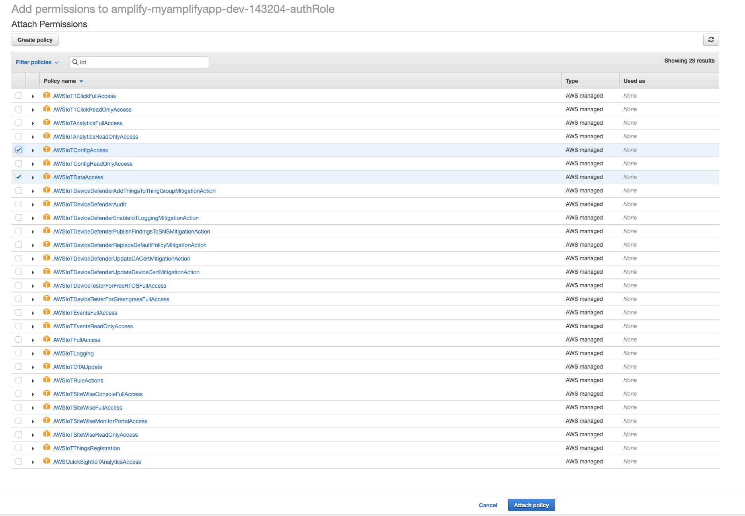
Task: Click the policy icon beside AWSIoTConfigReadOnlyAccess
Action: (x=47, y=163)
